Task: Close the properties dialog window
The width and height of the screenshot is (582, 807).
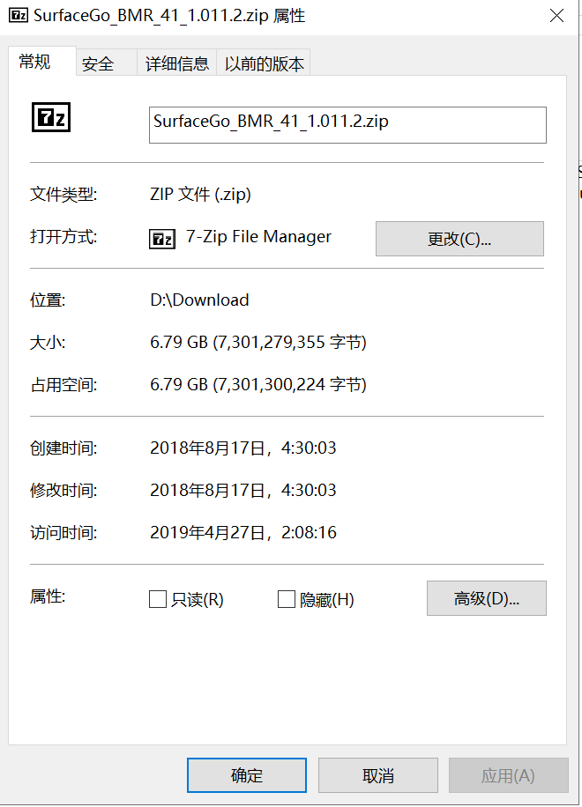Action: (556, 16)
